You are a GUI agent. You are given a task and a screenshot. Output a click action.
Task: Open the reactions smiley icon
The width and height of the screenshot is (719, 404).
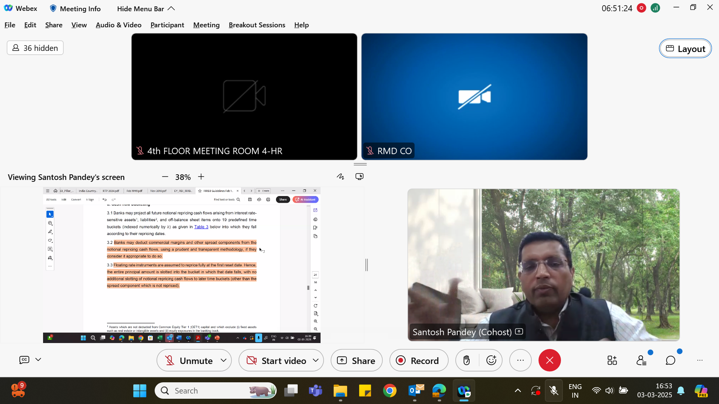point(491,361)
